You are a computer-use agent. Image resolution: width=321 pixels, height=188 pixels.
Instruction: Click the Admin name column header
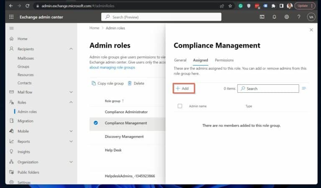198,106
